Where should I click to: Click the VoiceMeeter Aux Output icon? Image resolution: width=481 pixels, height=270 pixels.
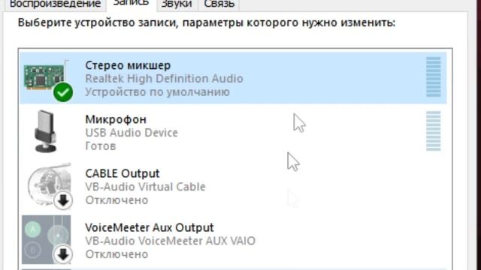click(x=46, y=239)
